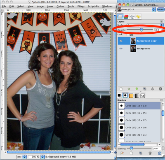Lower the layer with green down arrow
Viewport: 165px width, 160px height.
137,89
